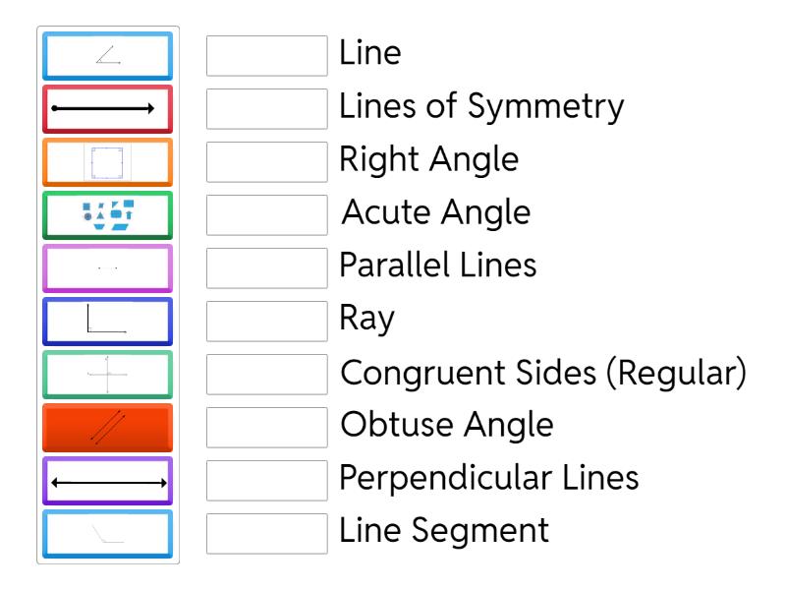This screenshot has width=786, height=590.
Task: Click the red-bordered tile with a double-arrow line
Action: coord(106,109)
